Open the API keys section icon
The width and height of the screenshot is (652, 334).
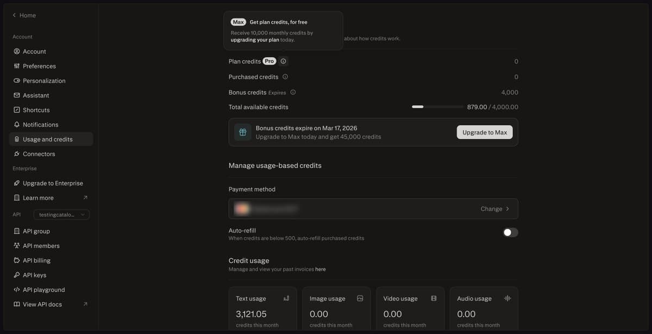click(17, 275)
